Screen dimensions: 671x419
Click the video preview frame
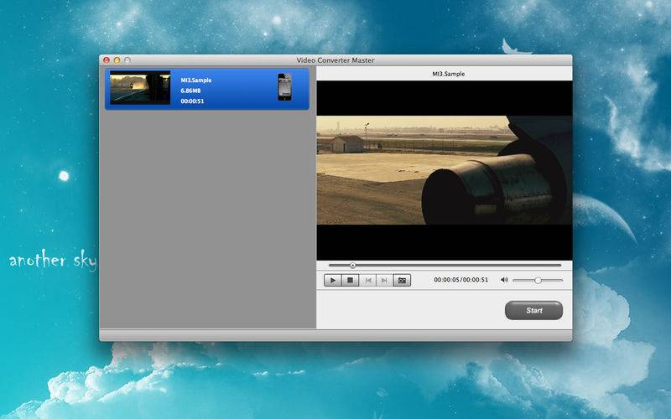click(444, 169)
